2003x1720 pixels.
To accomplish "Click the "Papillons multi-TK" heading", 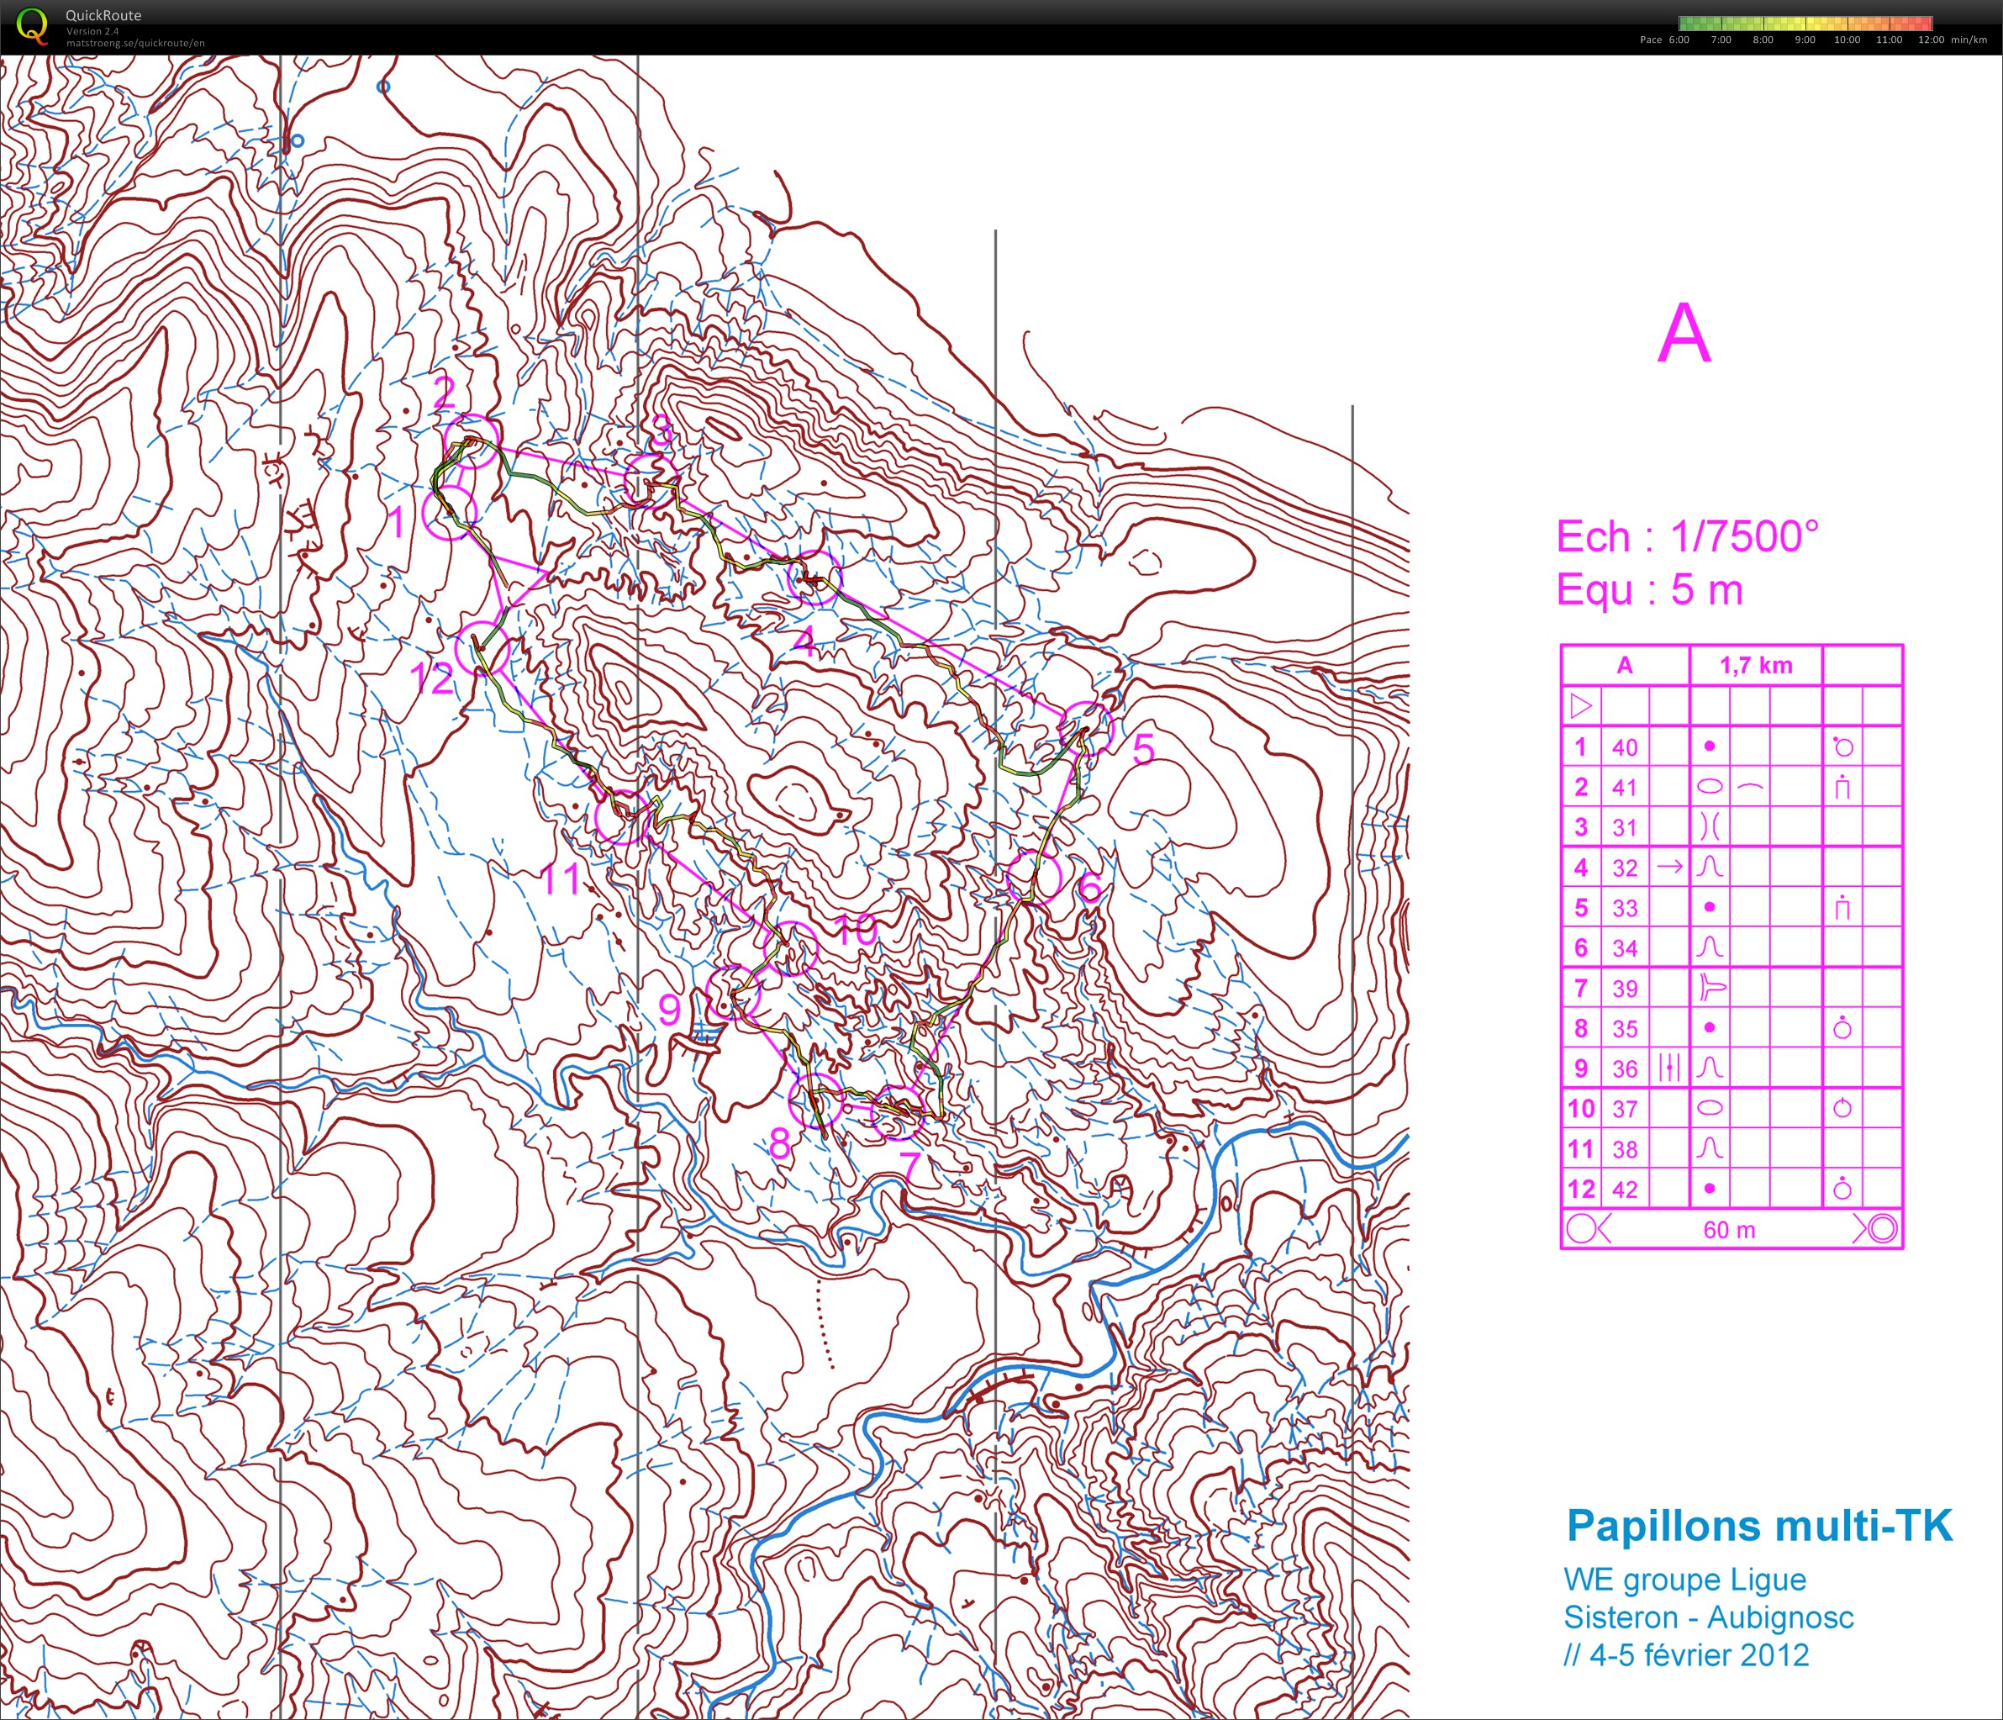I will 1759,1525.
